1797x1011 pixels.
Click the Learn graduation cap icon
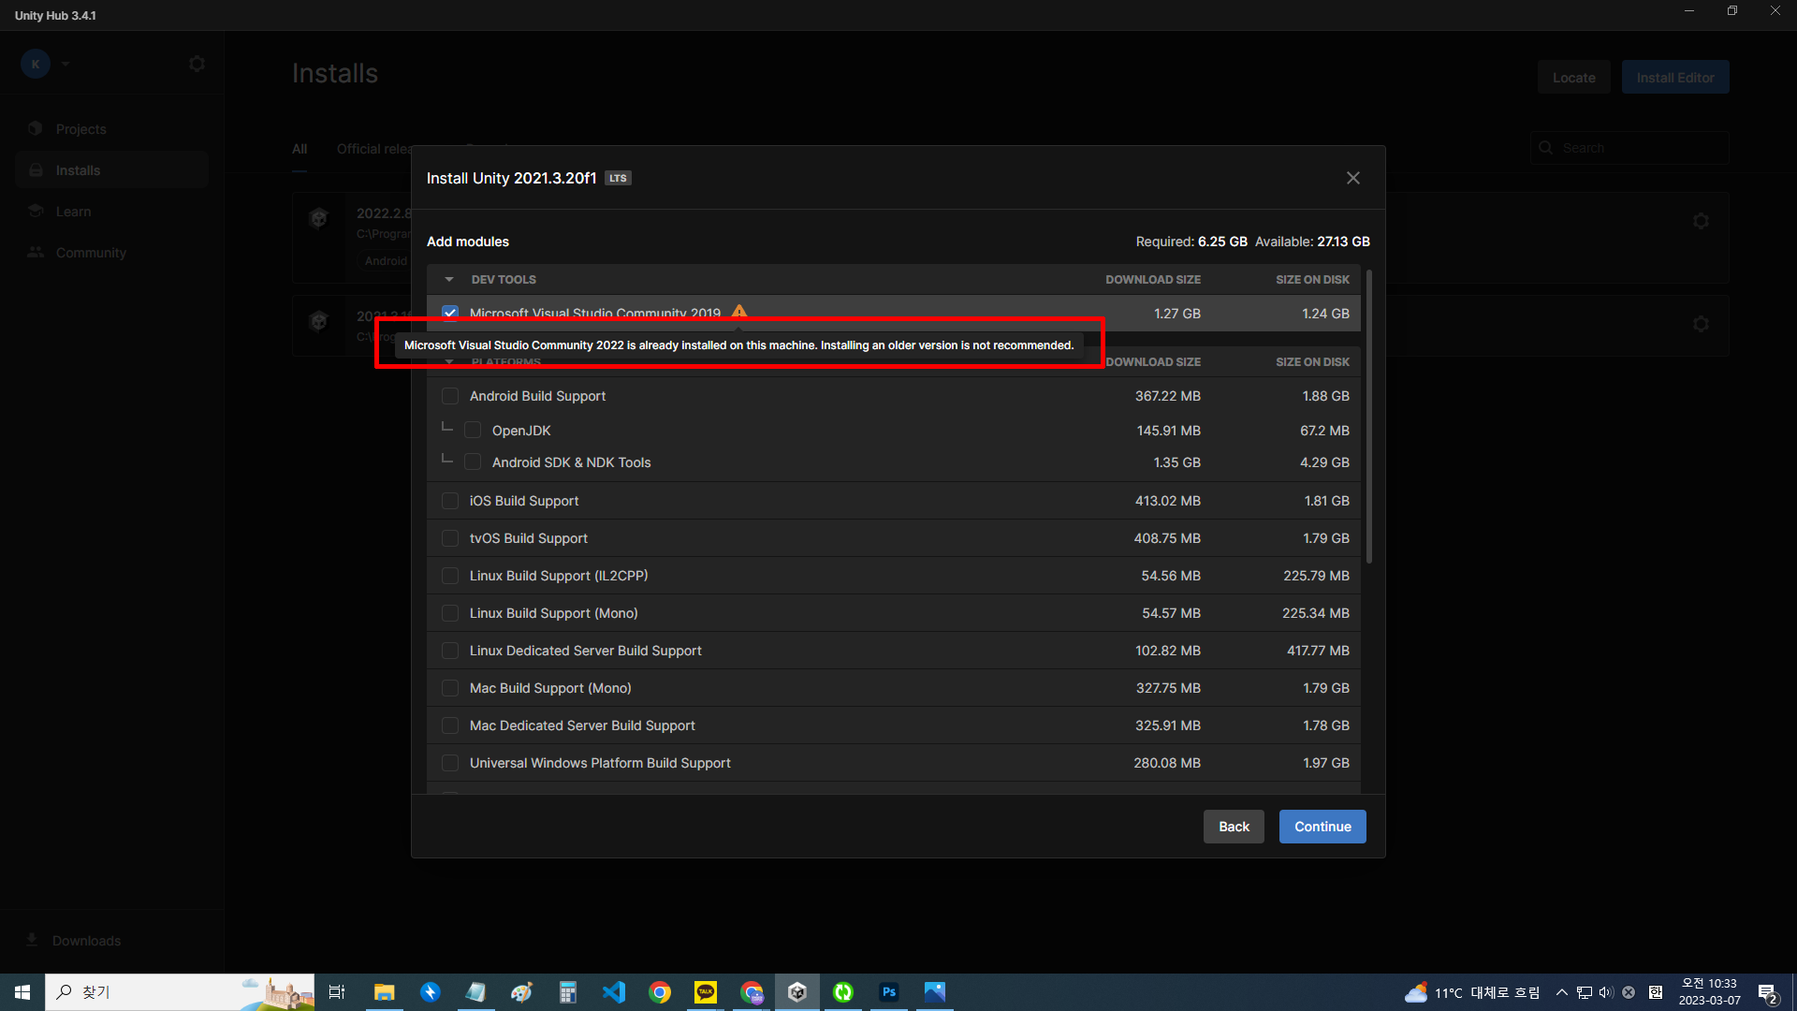[36, 211]
